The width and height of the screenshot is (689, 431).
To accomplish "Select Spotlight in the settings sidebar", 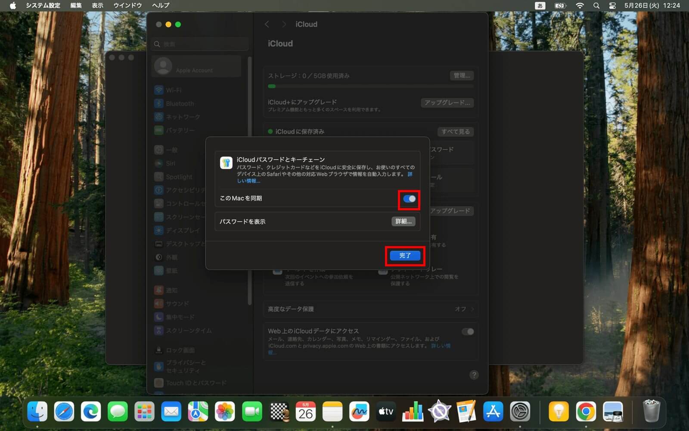I will 179,177.
